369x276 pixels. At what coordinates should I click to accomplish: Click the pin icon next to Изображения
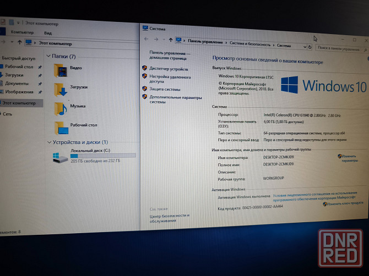tap(40, 92)
